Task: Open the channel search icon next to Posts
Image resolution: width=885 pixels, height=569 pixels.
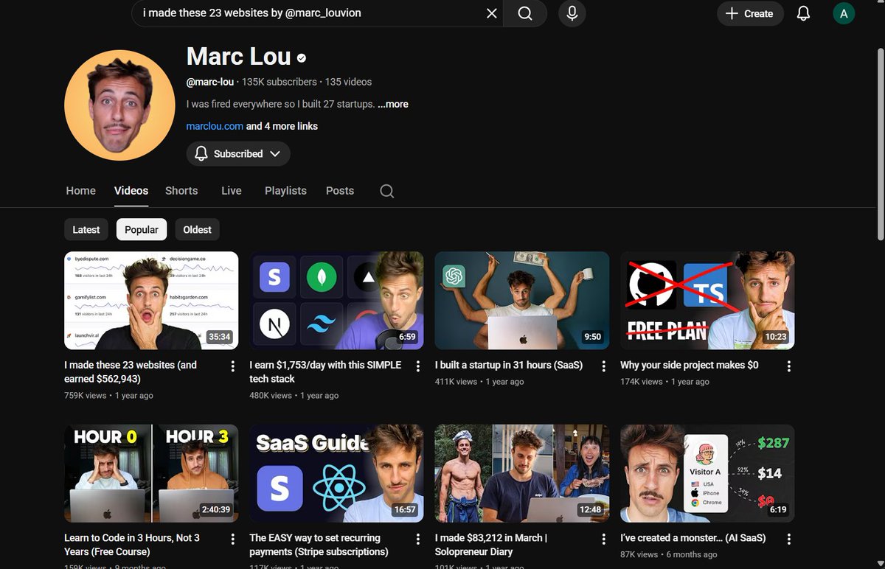Action: [386, 191]
